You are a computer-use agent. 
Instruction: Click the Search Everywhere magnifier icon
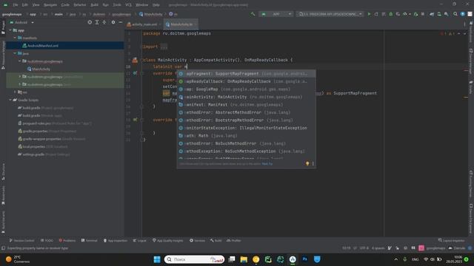point(455,14)
